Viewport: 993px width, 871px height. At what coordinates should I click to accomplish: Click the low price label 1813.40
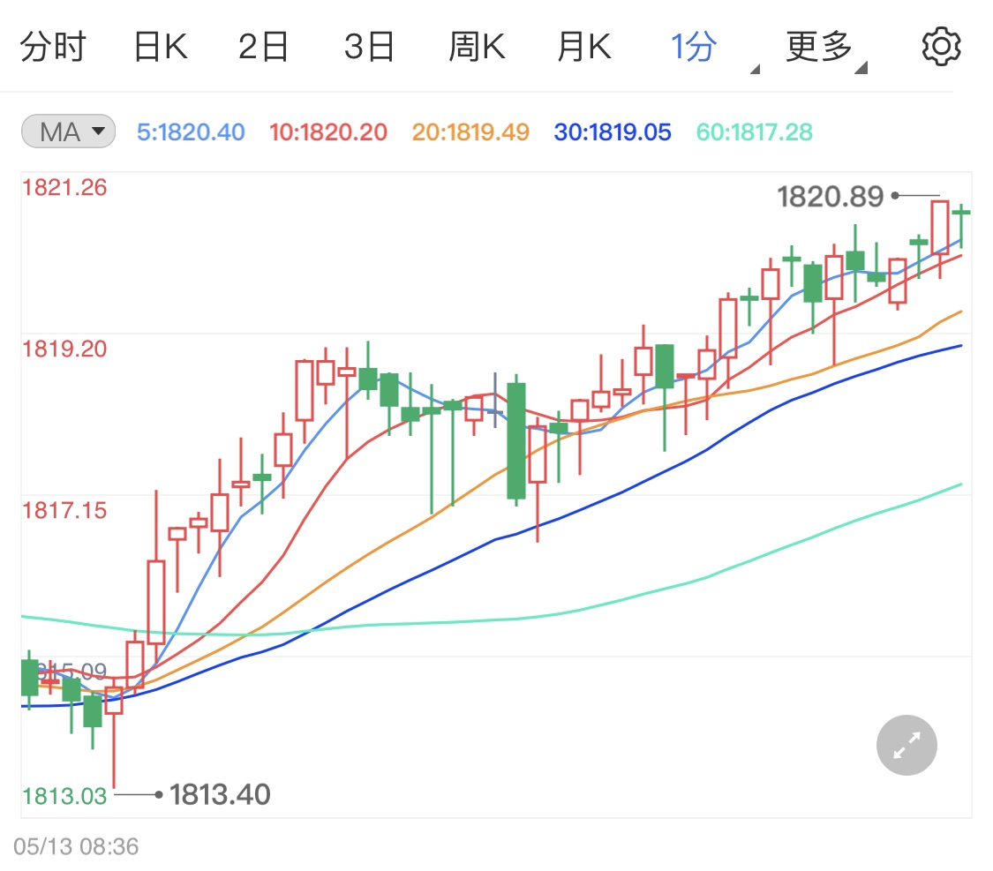tap(220, 794)
